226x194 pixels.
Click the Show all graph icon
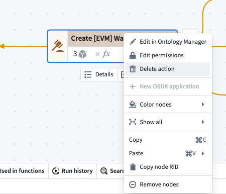click(x=133, y=122)
